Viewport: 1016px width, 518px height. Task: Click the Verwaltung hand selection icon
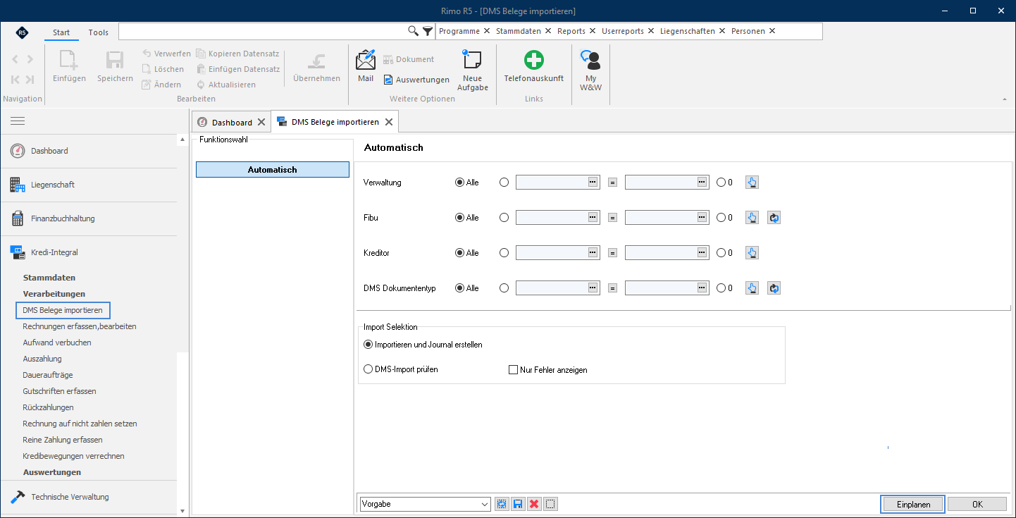coord(752,183)
